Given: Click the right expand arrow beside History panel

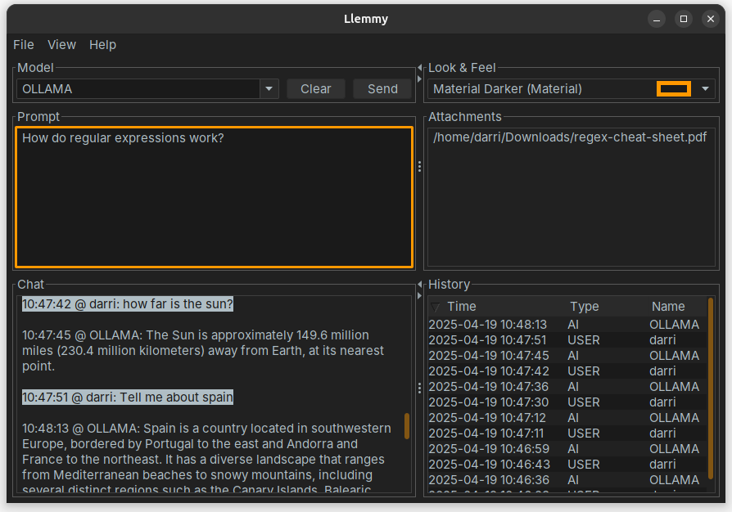Looking at the screenshot, I should tap(419, 295).
